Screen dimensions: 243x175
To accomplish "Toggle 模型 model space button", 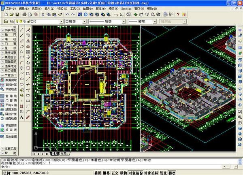I will click(x=172, y=173).
